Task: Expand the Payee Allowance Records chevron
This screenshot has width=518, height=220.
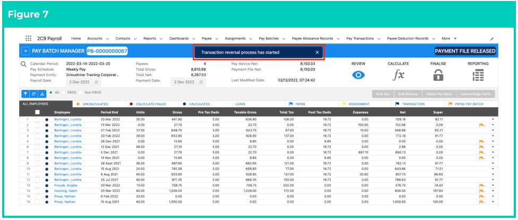Action: (338, 39)
